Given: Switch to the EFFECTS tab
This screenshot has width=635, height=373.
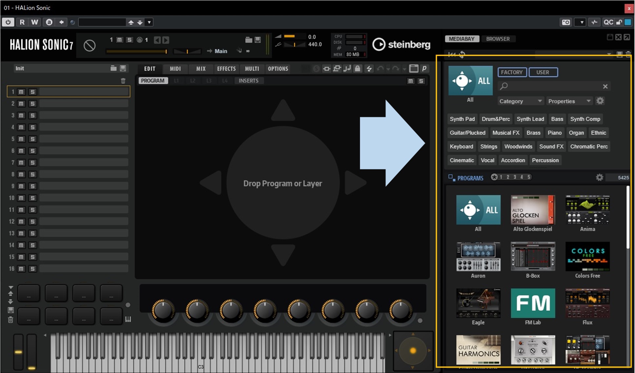Looking at the screenshot, I should [226, 68].
